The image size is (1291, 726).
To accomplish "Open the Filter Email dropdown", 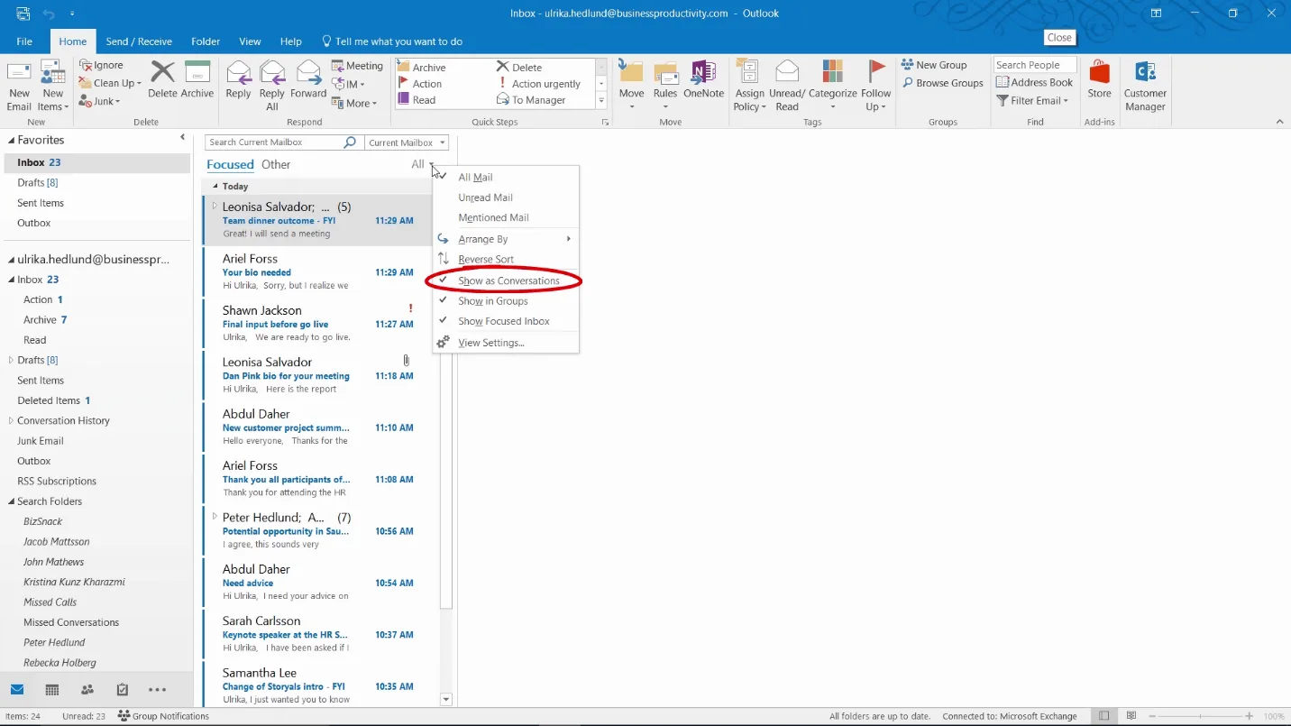I will tap(1033, 101).
